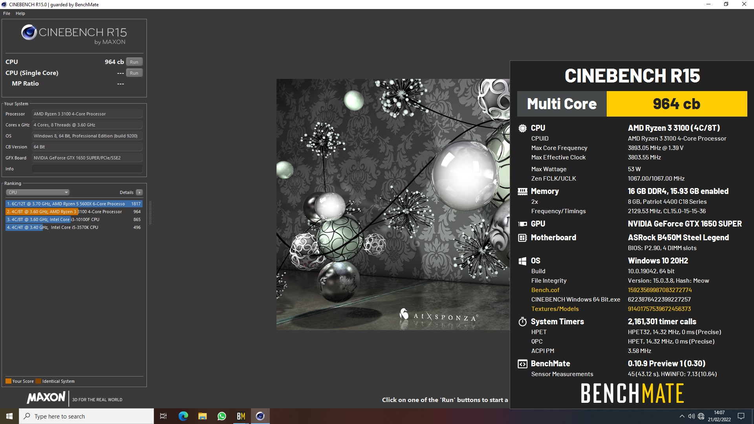754x424 pixels.
Task: Click the GFX Board field
Action: pyautogui.click(x=87, y=158)
